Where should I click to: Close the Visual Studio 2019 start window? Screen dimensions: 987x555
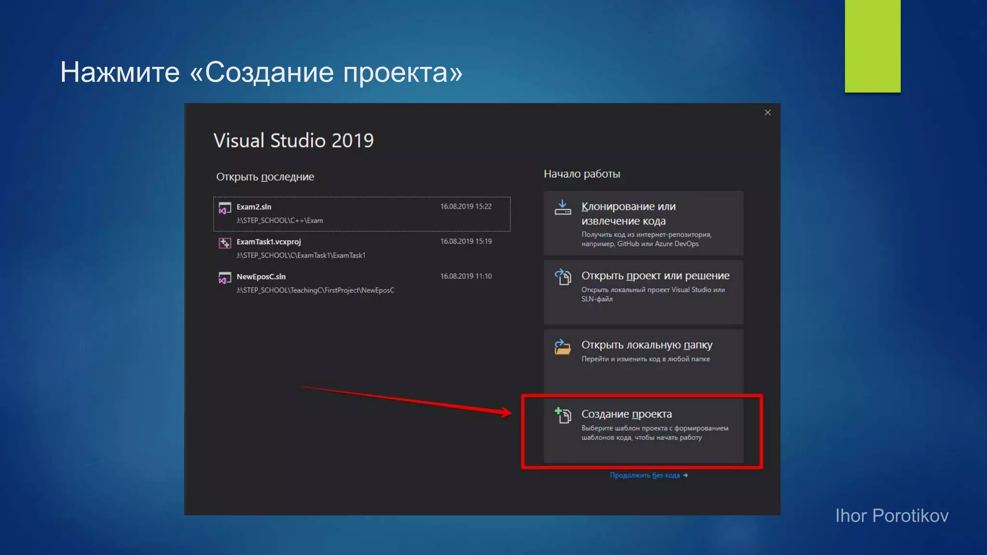(x=768, y=113)
